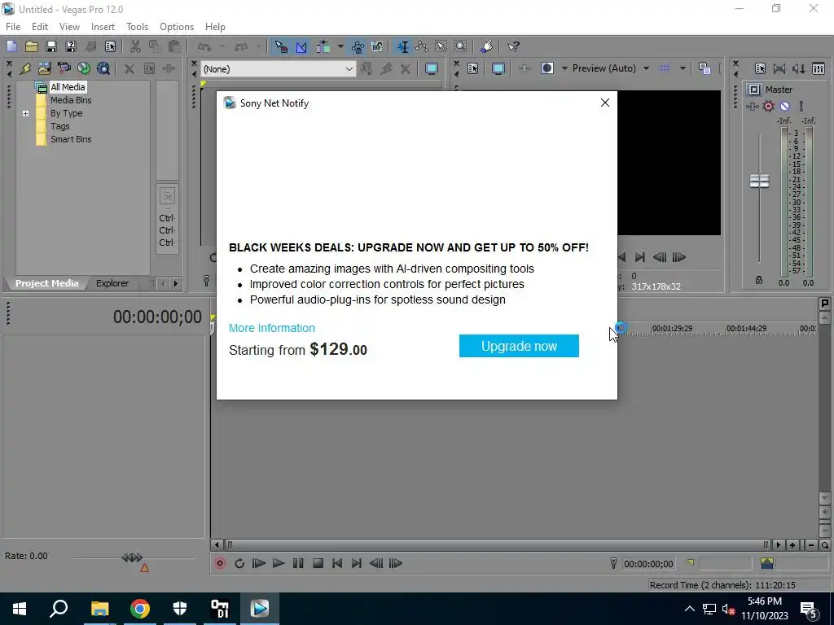Image resolution: width=834 pixels, height=625 pixels.
Task: Close the Sony Net Notify dialog
Action: pyautogui.click(x=605, y=103)
